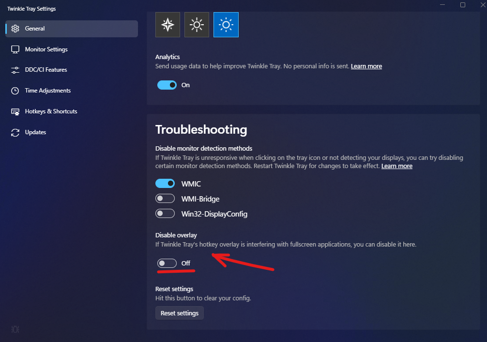
Task: Click the highlighted blue sun icon style
Action: 226,24
